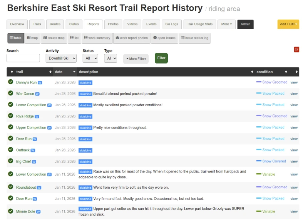Click the W badge next to Outback
Viewport: 308px width, 221px height.
tap(33, 151)
